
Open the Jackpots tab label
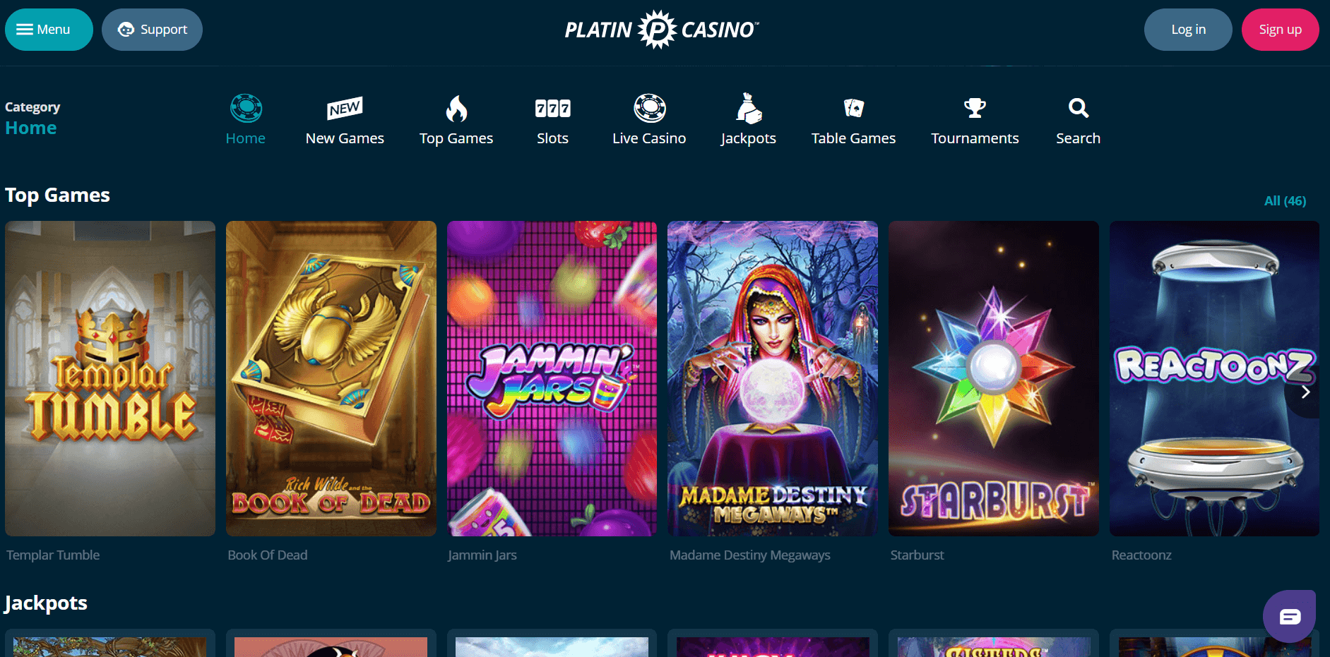coord(749,138)
